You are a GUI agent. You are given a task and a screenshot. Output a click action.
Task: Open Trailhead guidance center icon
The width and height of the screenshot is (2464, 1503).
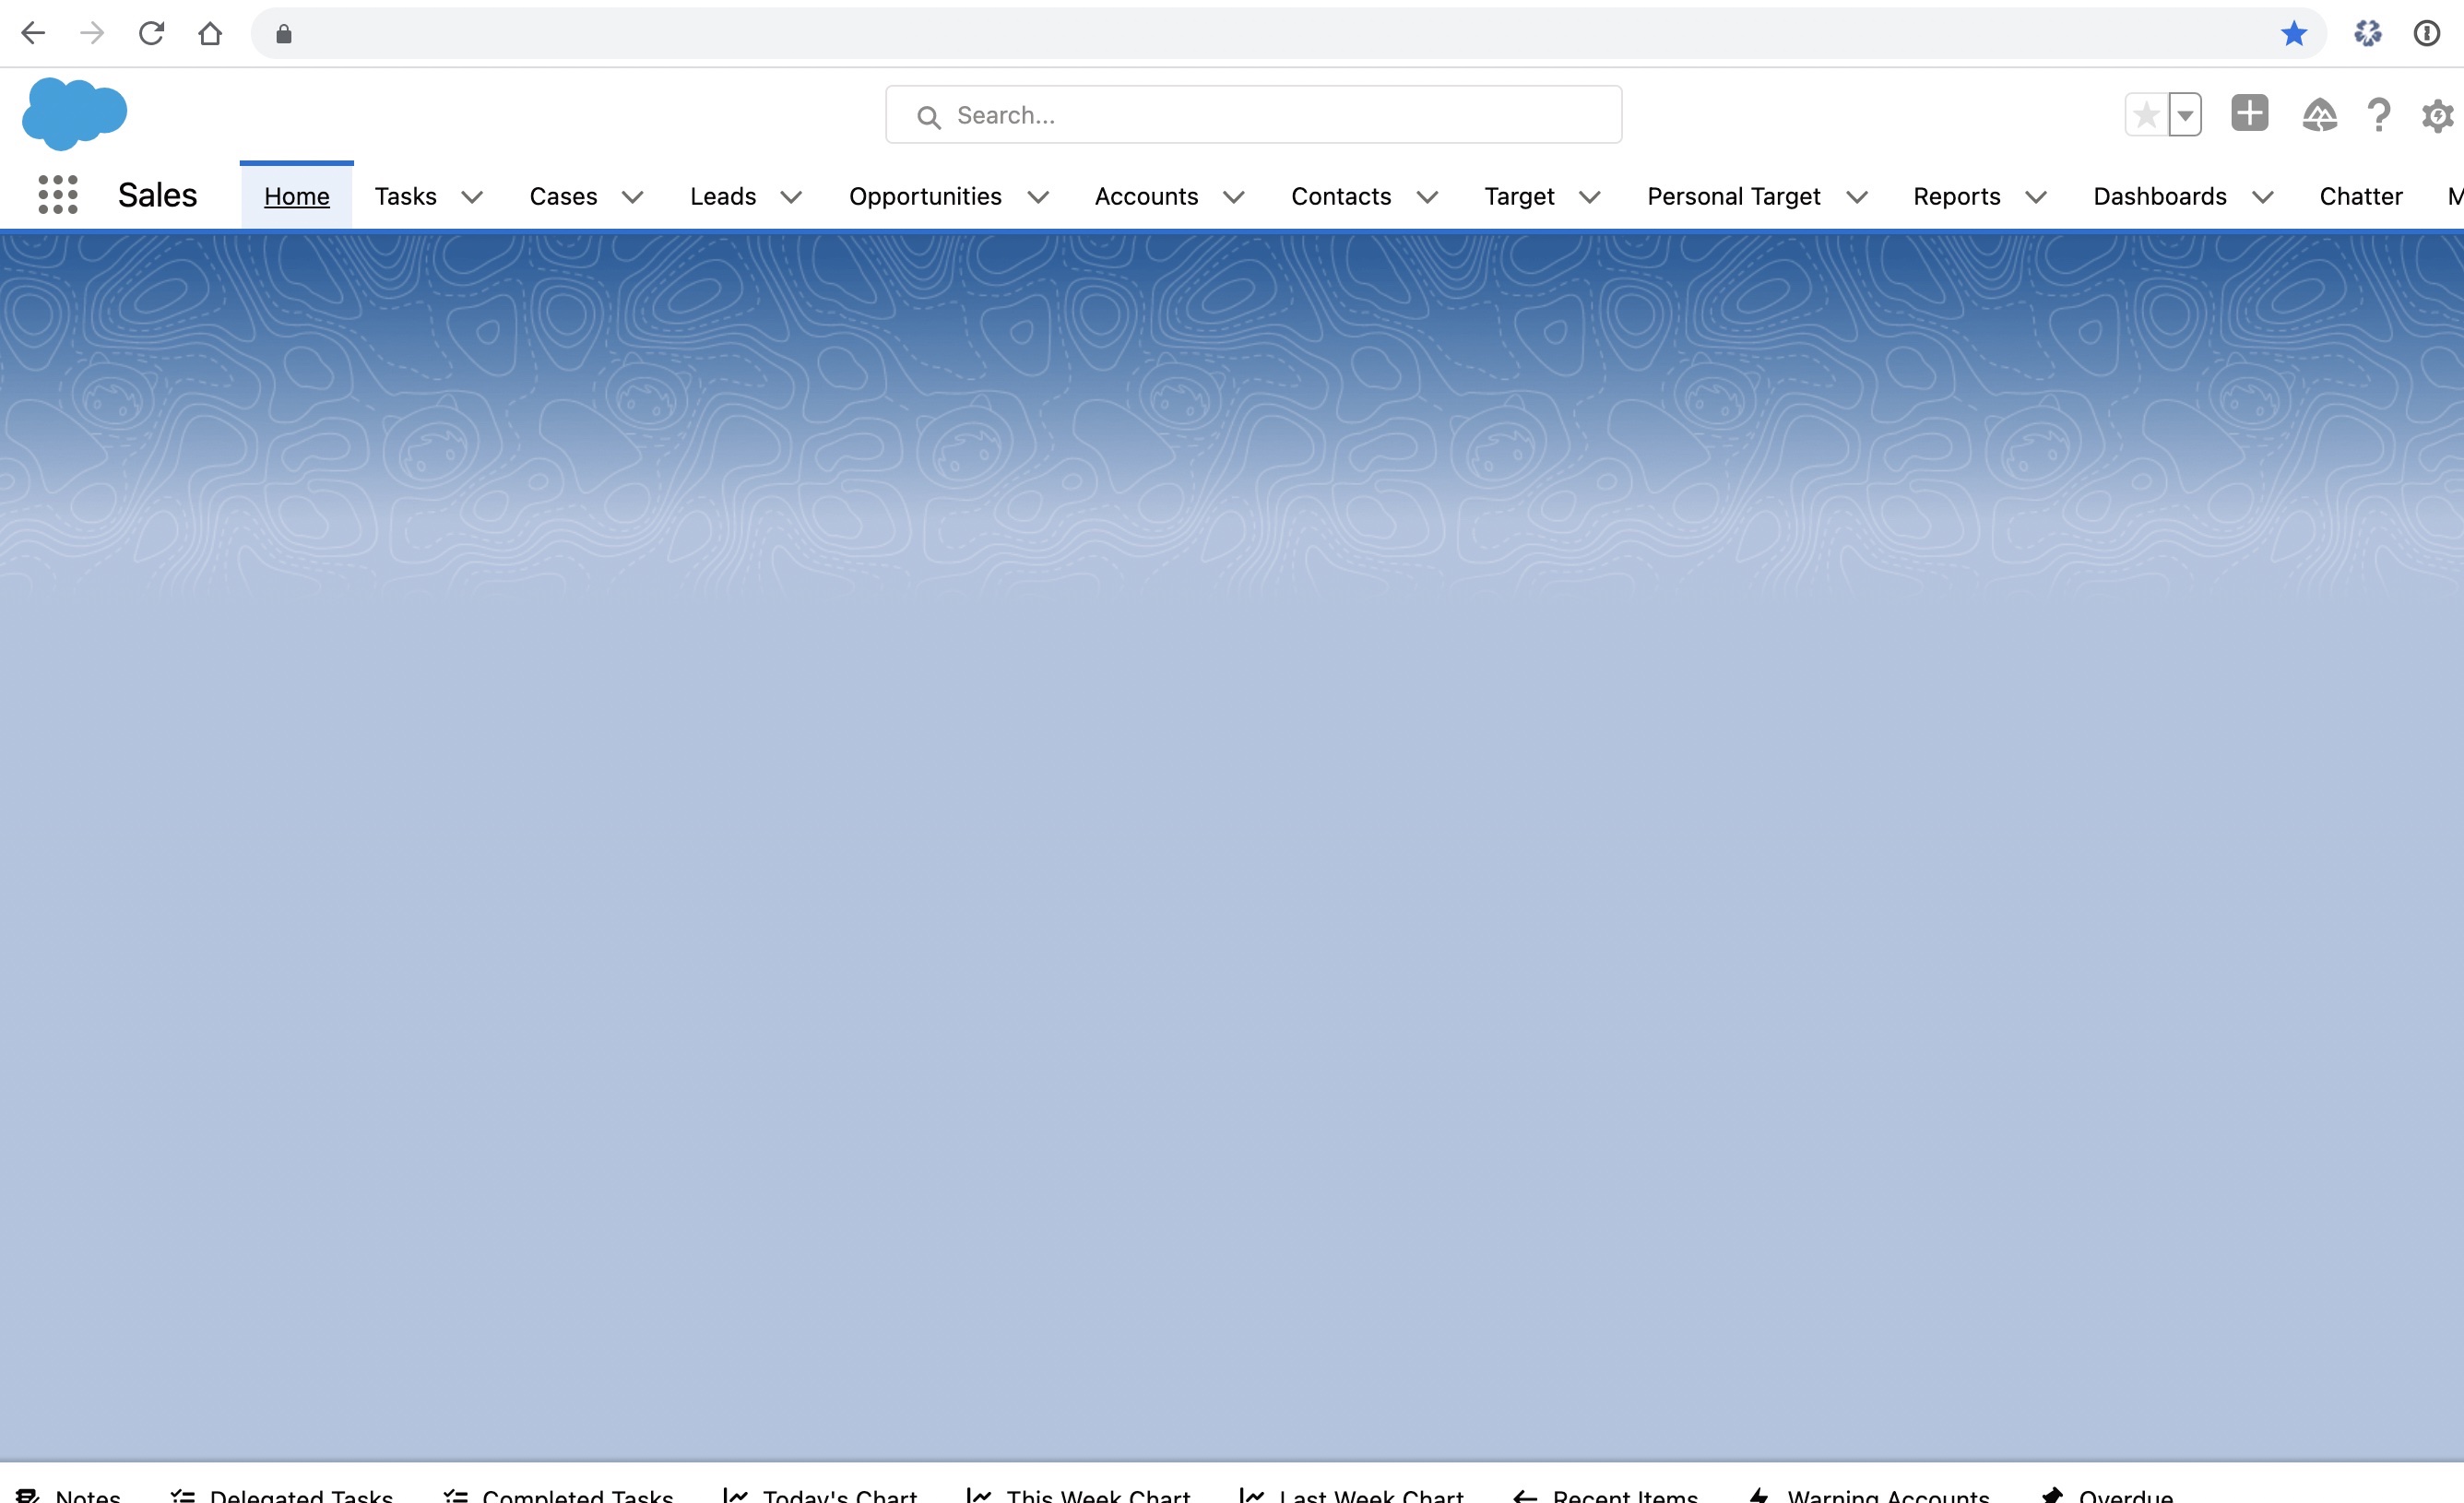2319,115
